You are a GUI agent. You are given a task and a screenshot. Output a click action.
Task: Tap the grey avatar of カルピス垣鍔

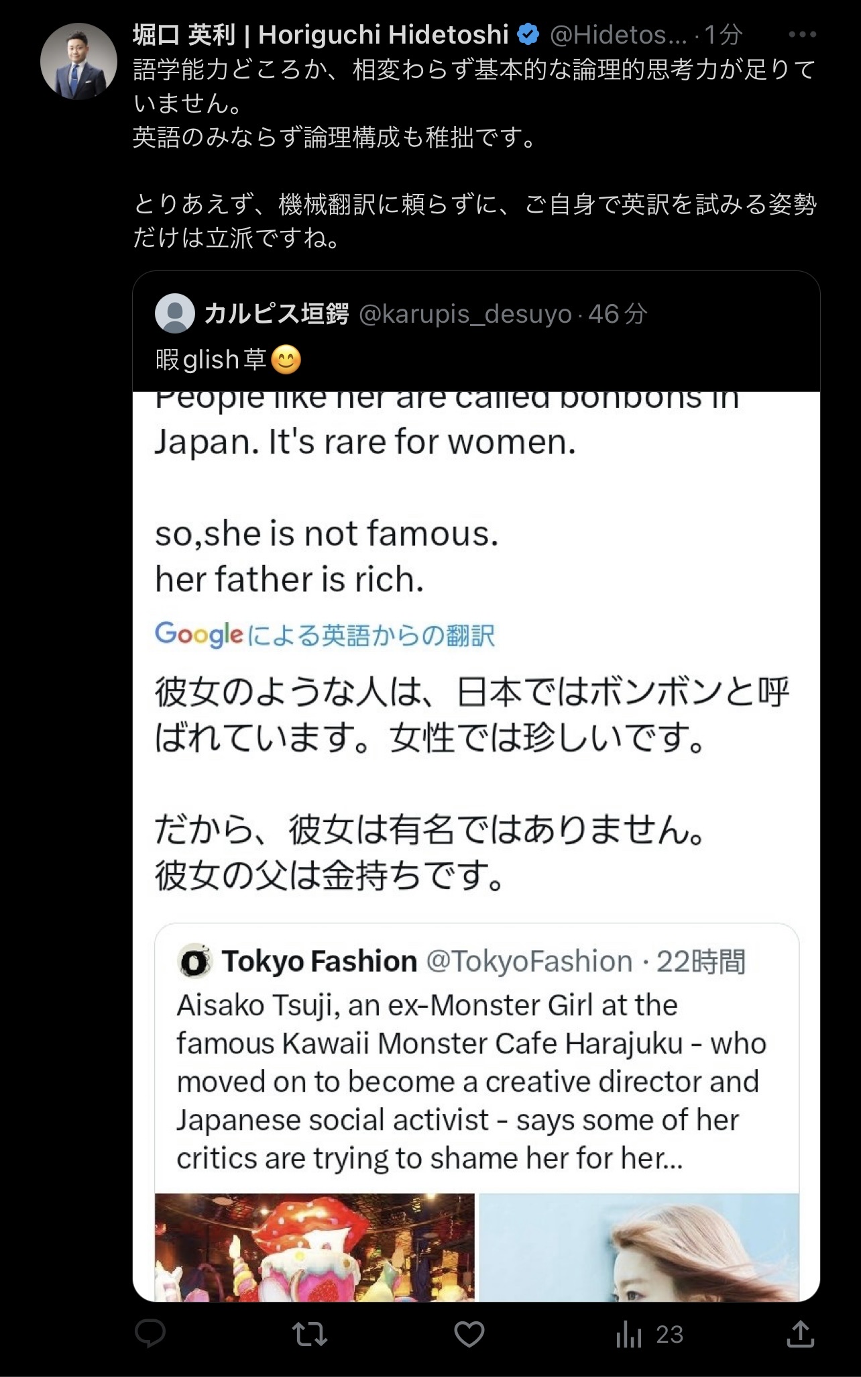[174, 313]
